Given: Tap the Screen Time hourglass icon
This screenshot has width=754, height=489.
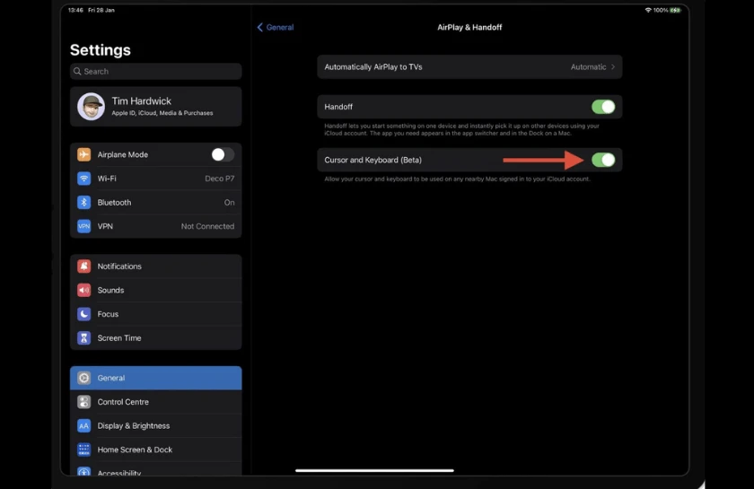Looking at the screenshot, I should point(83,338).
